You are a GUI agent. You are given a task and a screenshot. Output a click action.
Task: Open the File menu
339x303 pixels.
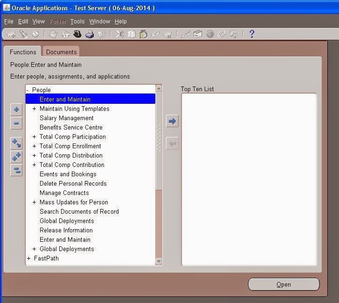[9, 22]
